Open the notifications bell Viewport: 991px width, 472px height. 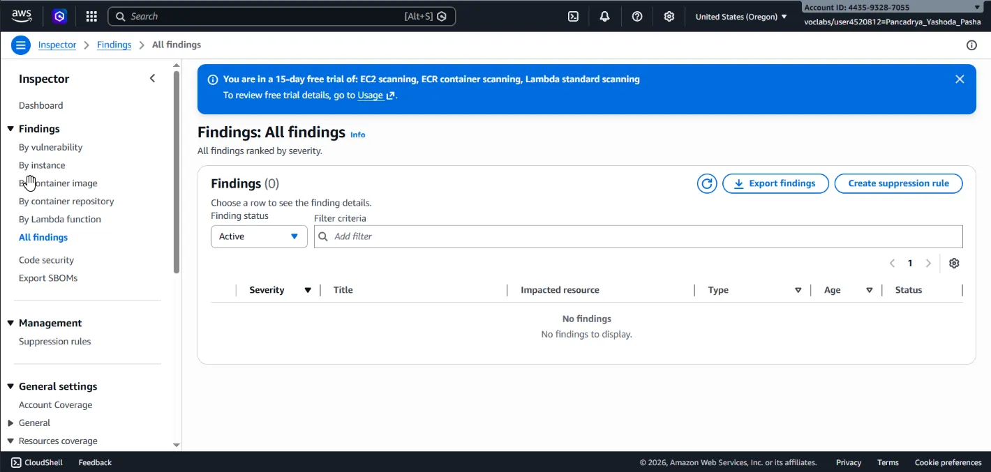point(605,16)
